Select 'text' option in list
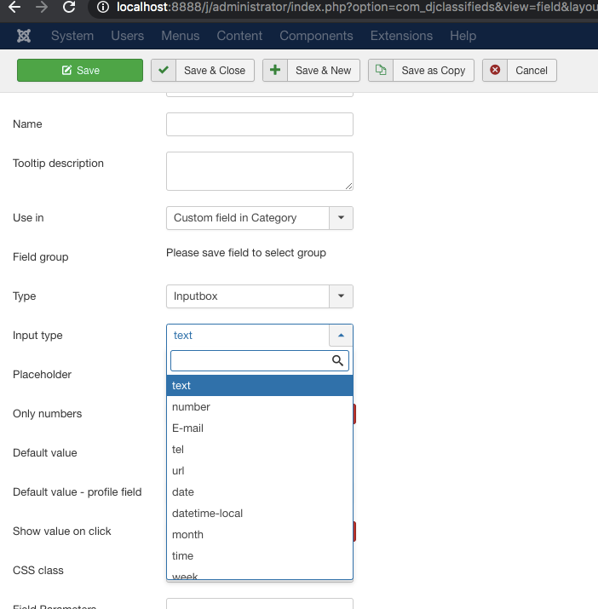The width and height of the screenshot is (598, 609). coord(260,385)
